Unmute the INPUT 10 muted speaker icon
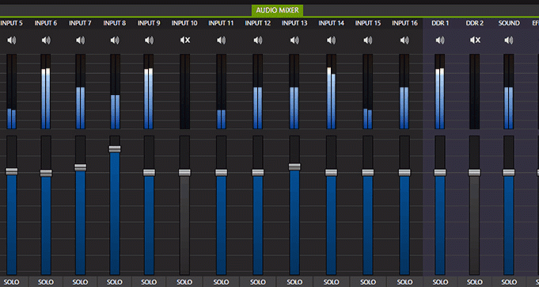 185,40
